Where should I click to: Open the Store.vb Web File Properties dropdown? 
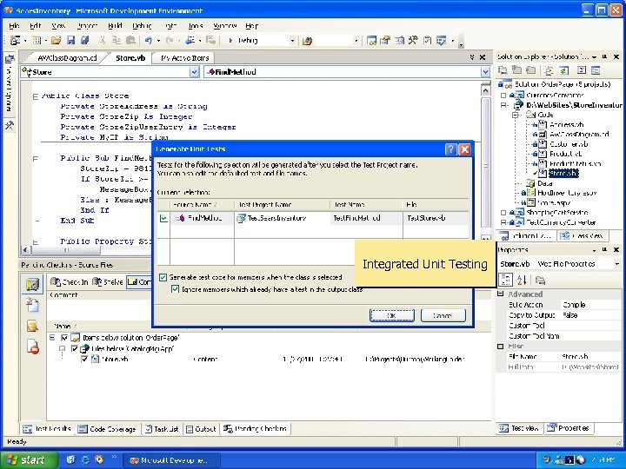pyautogui.click(x=616, y=264)
